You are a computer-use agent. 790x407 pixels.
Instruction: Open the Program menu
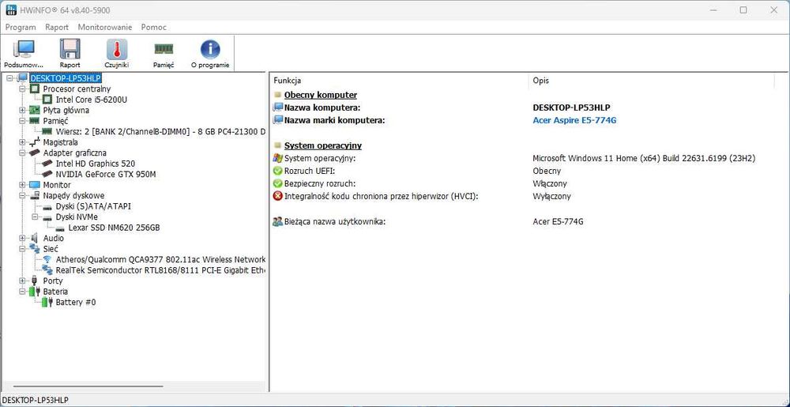tap(21, 27)
